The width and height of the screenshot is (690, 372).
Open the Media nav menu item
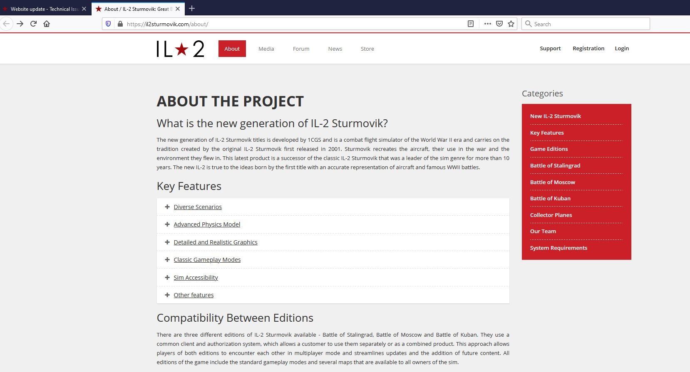click(x=266, y=49)
